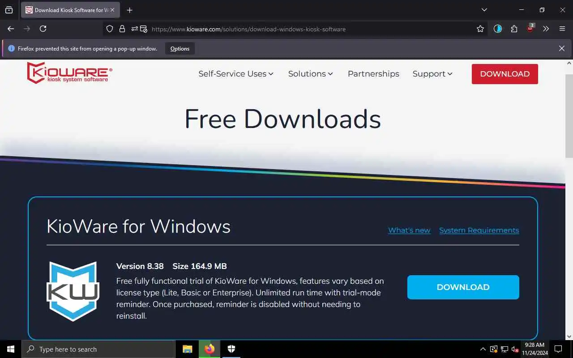Click the KioWare logo in the header

69,72
